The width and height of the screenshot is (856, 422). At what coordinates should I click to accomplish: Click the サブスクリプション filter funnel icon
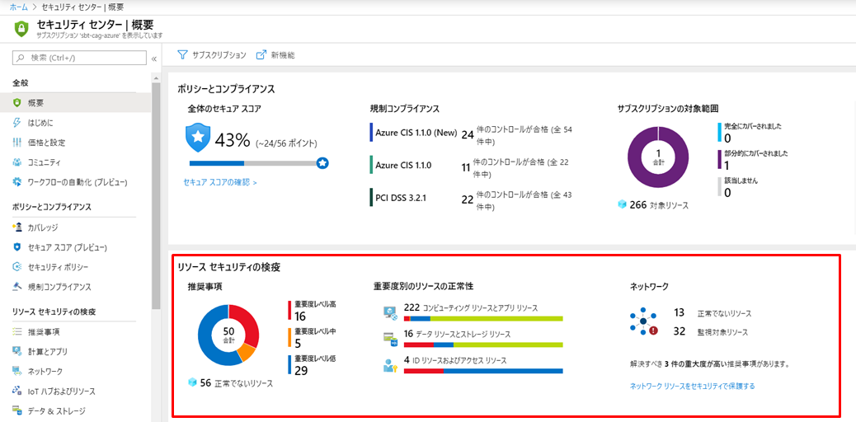[182, 54]
